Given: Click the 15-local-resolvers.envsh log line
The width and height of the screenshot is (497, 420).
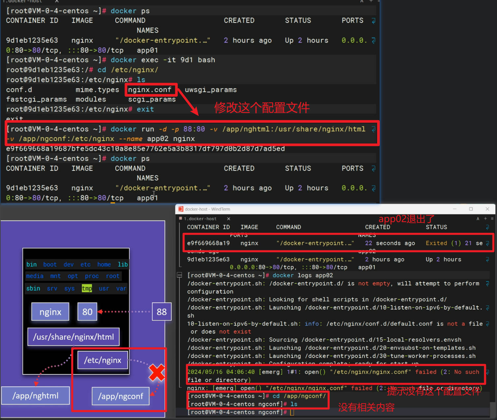Looking at the screenshot, I should [x=324, y=340].
